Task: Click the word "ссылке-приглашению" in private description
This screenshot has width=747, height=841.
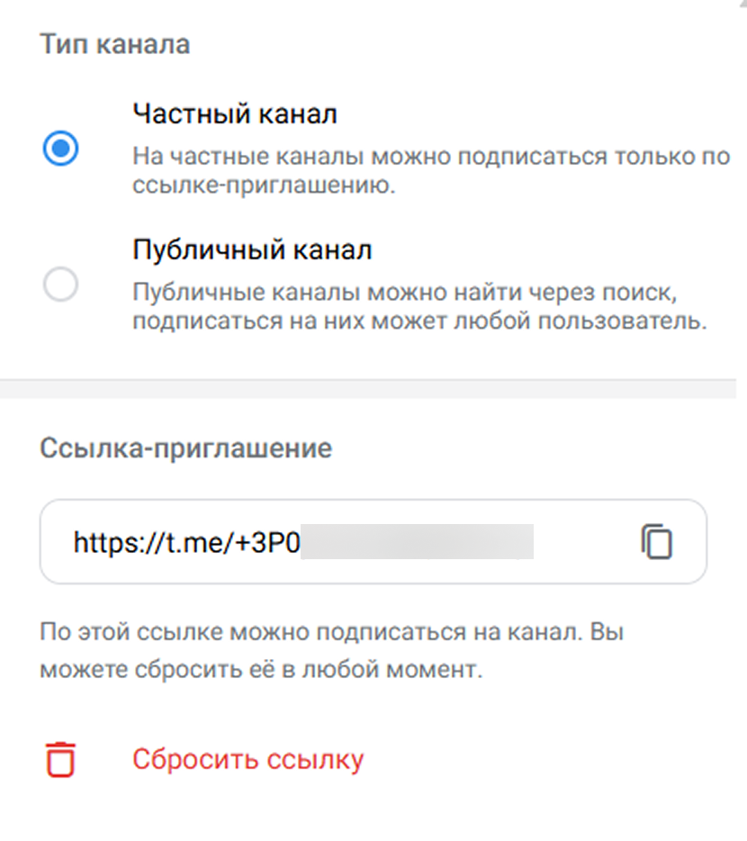Action: 263,188
